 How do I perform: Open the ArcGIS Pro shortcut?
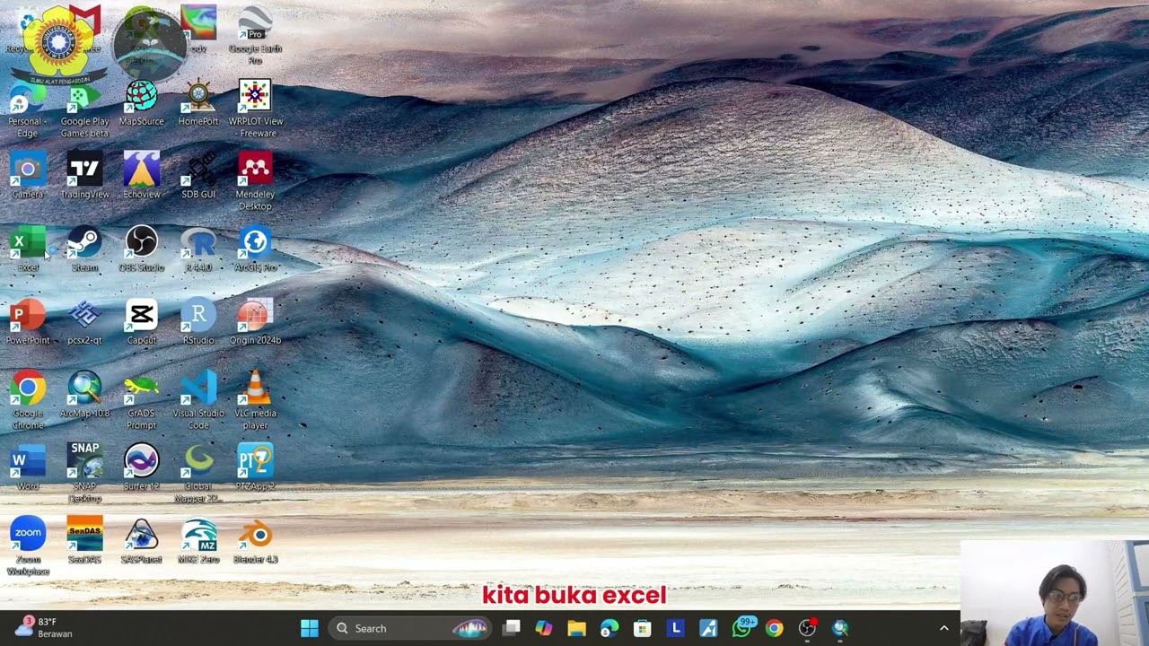[x=255, y=249]
